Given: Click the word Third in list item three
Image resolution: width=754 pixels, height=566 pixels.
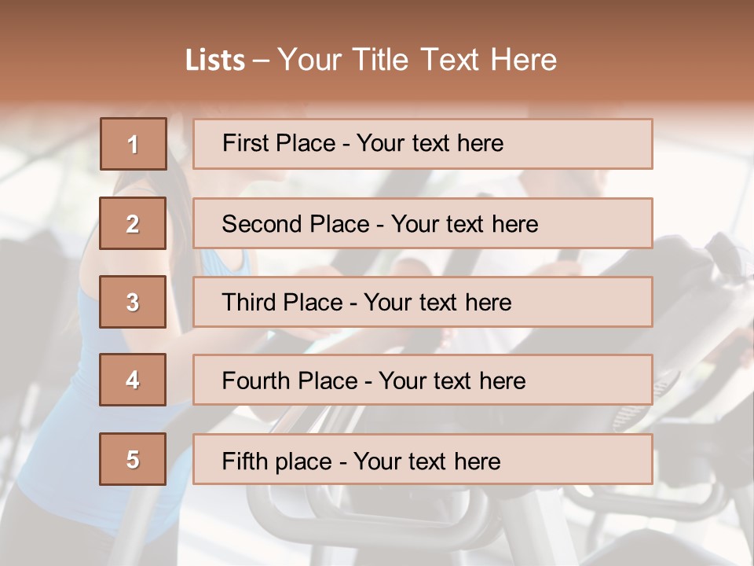Looking at the screenshot, I should 248,303.
